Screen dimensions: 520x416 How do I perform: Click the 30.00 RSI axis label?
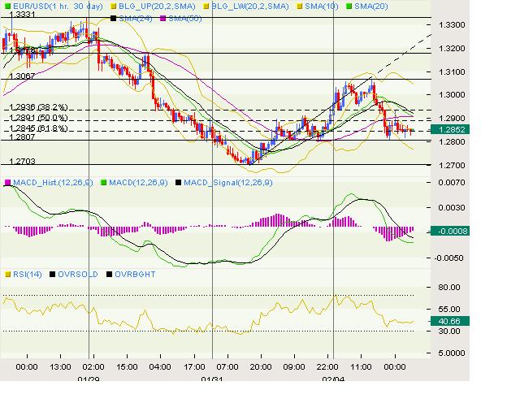pos(449,331)
